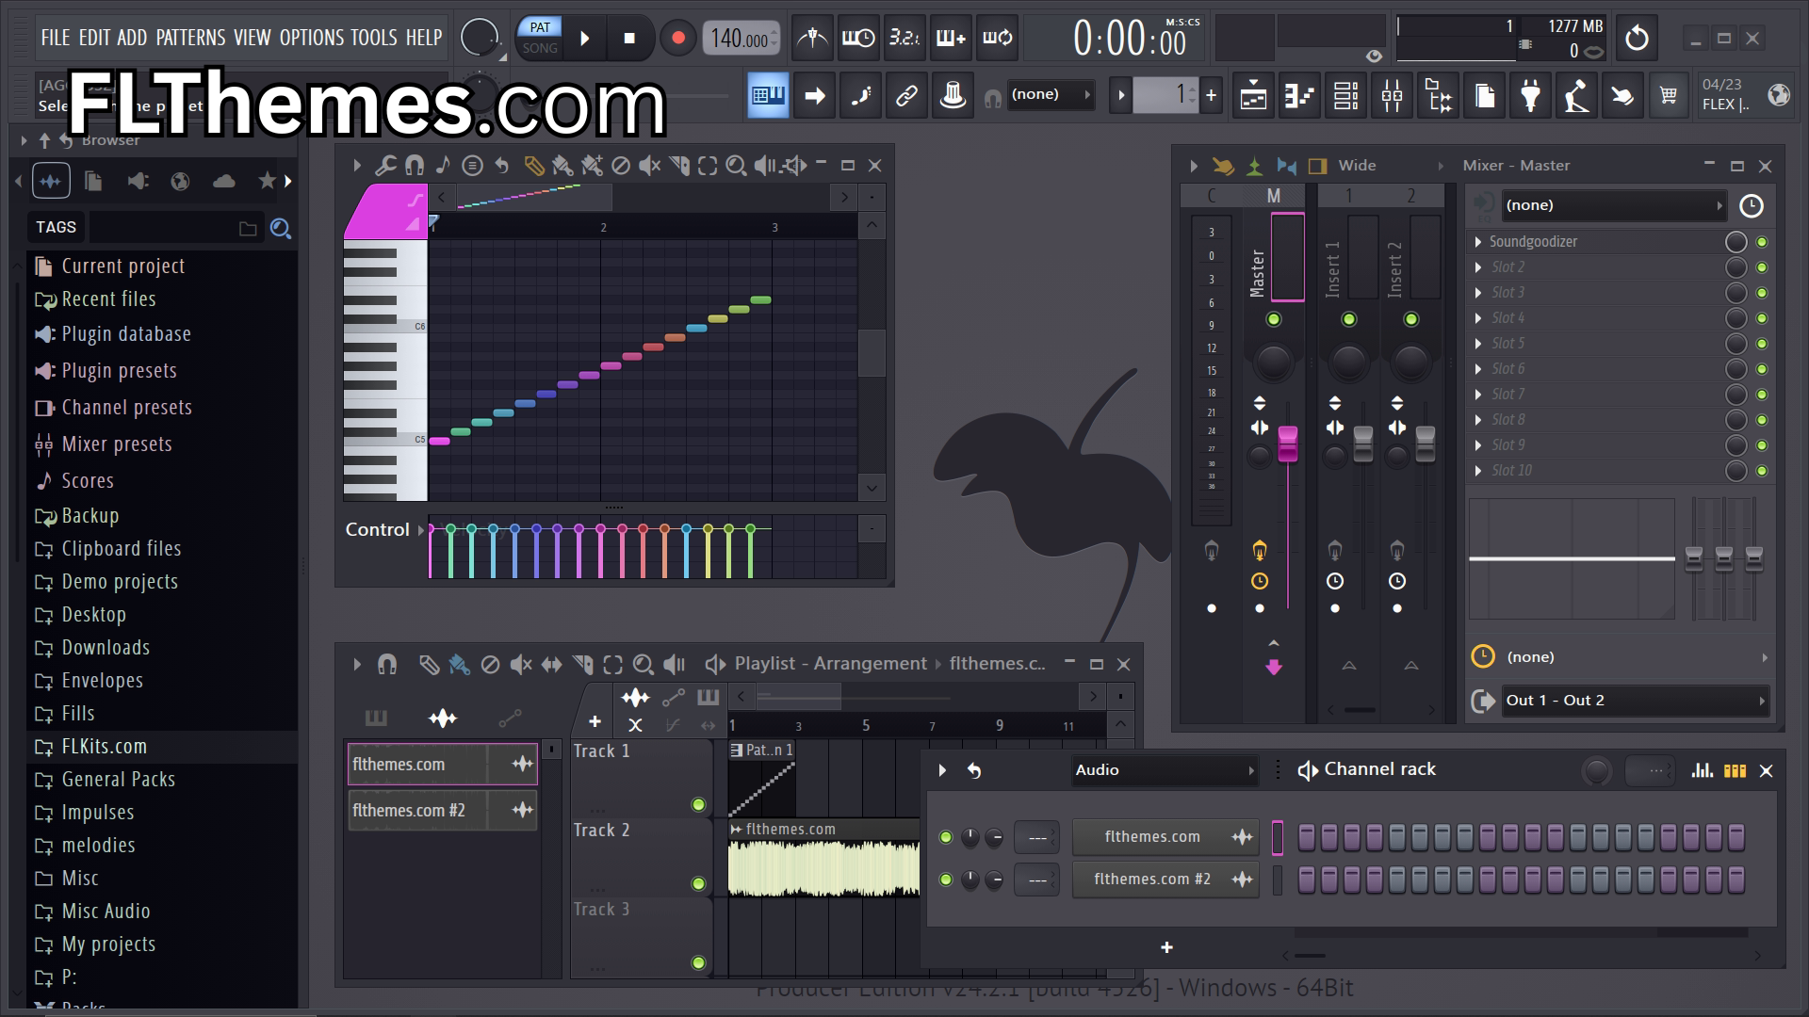The width and height of the screenshot is (1809, 1017).
Task: Click the record button in transport
Action: coord(677,39)
